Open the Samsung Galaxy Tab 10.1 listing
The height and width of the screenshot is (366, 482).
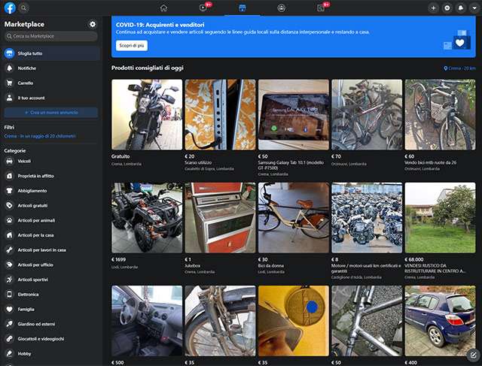coord(294,114)
